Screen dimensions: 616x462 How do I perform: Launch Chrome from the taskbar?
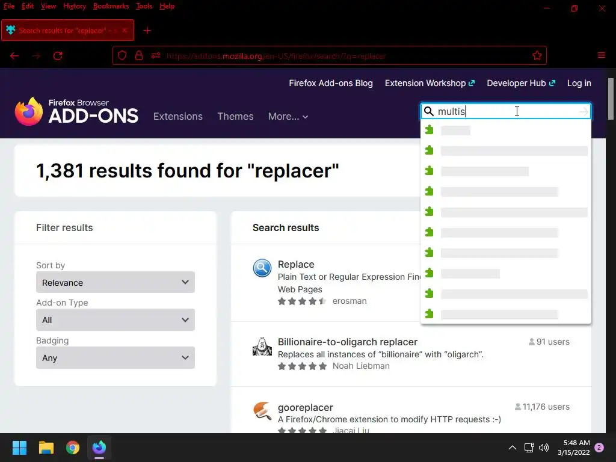[x=73, y=448]
